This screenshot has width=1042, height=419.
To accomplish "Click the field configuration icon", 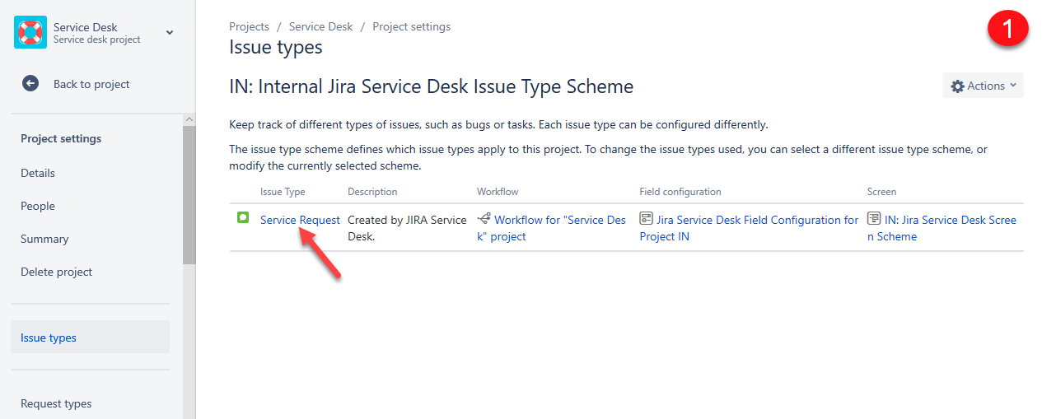I will (647, 219).
